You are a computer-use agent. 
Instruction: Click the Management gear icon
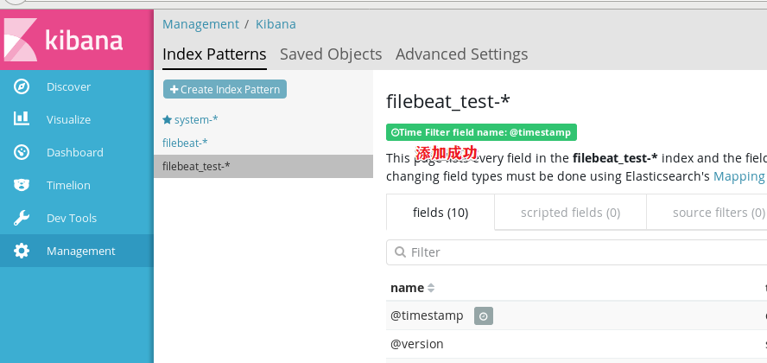coord(22,251)
